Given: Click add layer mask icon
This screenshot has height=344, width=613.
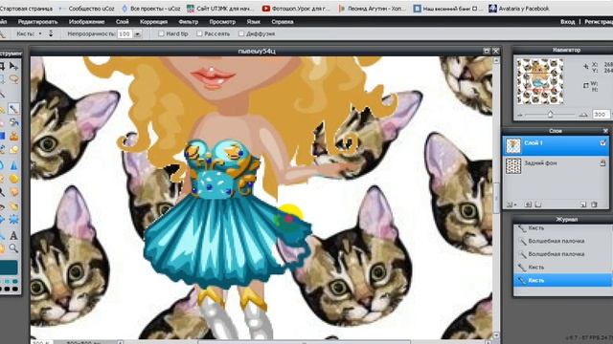Looking at the screenshot, I should click(x=528, y=204).
